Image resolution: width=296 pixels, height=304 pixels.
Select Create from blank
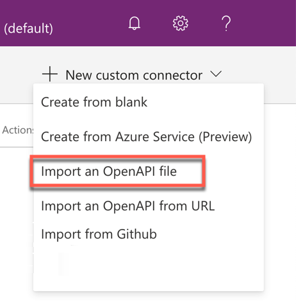tap(94, 102)
